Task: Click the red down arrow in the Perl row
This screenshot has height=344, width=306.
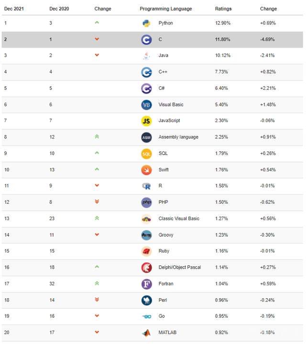Action: tap(97, 300)
